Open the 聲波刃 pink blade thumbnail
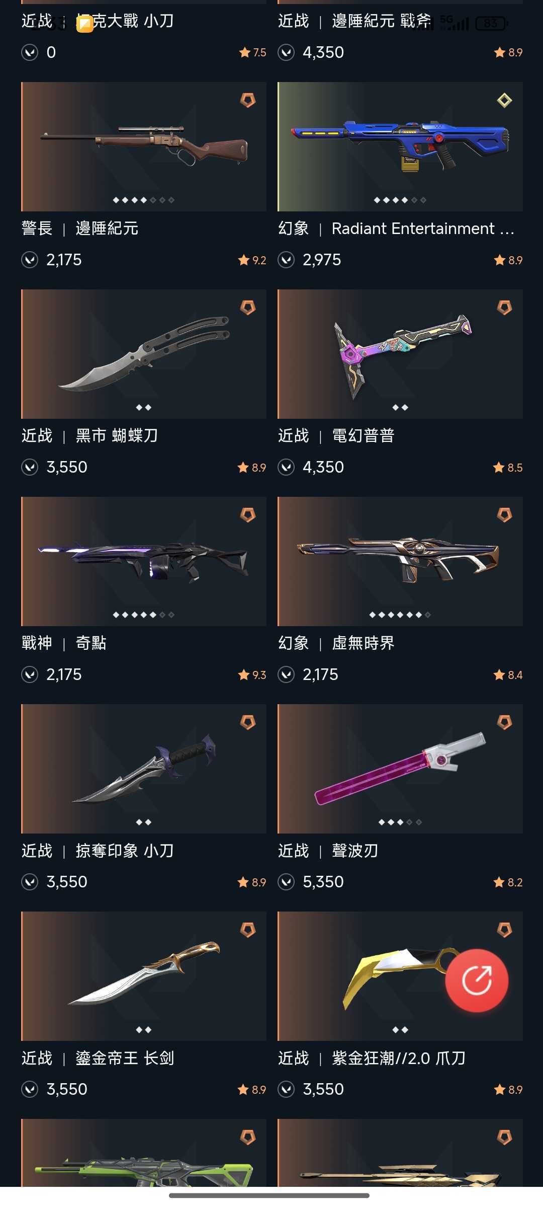 [400, 769]
